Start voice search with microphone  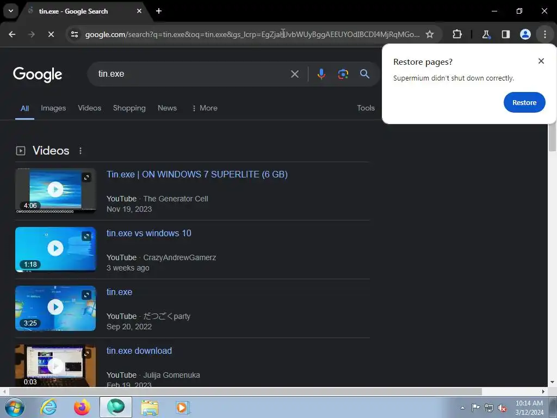321,74
